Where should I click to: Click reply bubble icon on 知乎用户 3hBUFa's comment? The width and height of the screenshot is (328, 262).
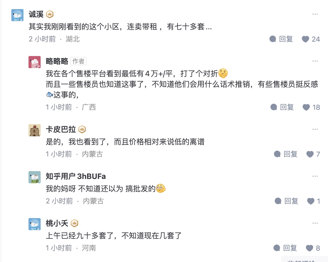(x=278, y=201)
